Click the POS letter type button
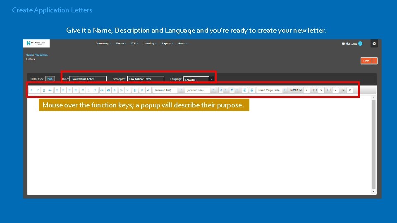 [x=50, y=79]
